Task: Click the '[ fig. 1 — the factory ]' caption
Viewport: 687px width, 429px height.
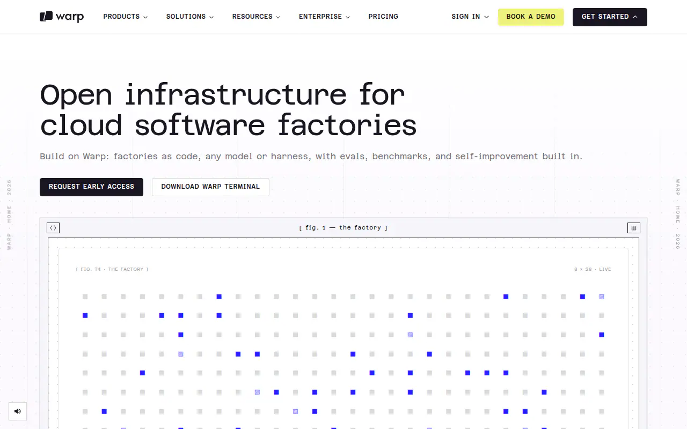Action: click(343, 228)
